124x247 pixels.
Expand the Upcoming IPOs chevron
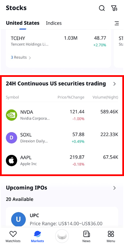(115, 188)
